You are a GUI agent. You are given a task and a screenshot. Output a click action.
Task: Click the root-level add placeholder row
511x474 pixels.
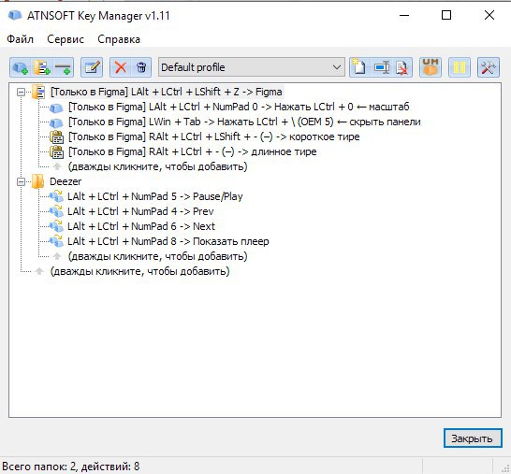click(139, 271)
